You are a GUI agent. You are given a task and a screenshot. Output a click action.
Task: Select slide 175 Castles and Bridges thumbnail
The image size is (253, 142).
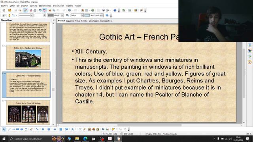tap(28, 57)
